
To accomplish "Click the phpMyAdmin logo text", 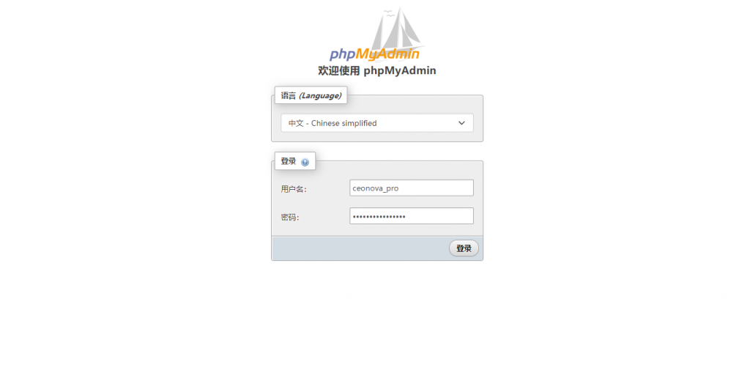I will click(374, 54).
